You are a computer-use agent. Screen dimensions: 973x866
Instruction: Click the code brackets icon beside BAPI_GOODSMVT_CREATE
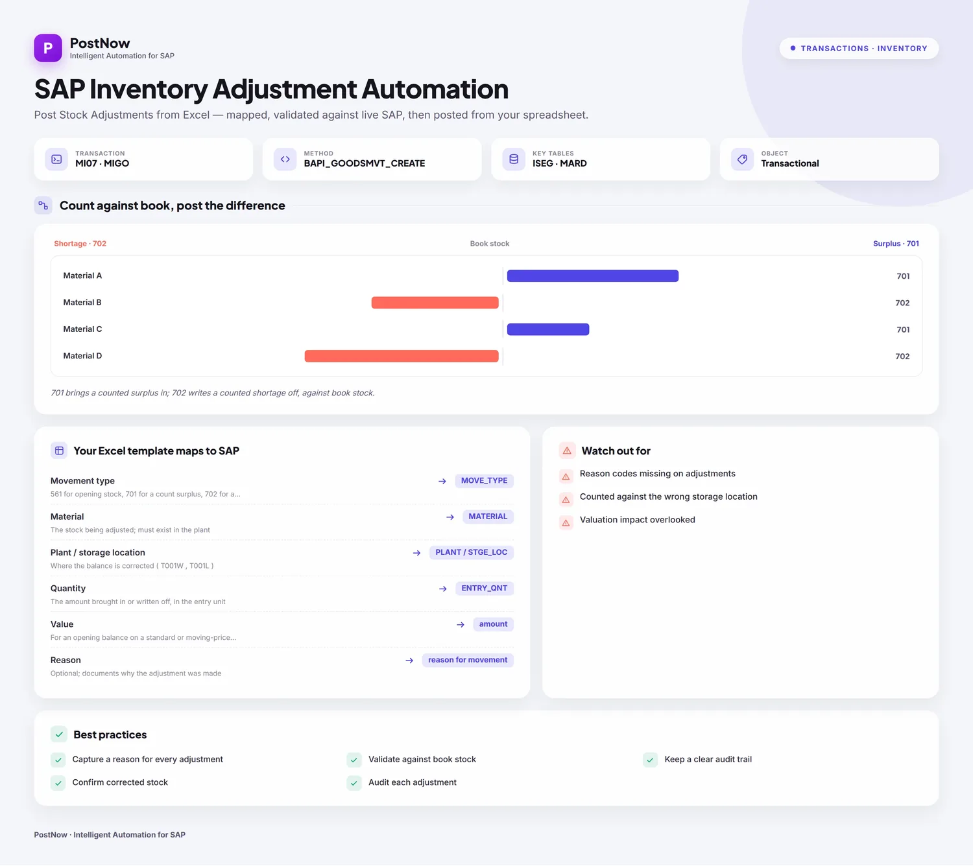(285, 159)
